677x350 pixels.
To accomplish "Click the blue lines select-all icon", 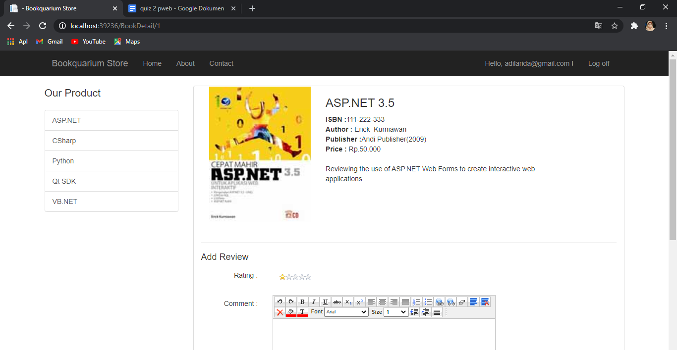I will pyautogui.click(x=474, y=302).
